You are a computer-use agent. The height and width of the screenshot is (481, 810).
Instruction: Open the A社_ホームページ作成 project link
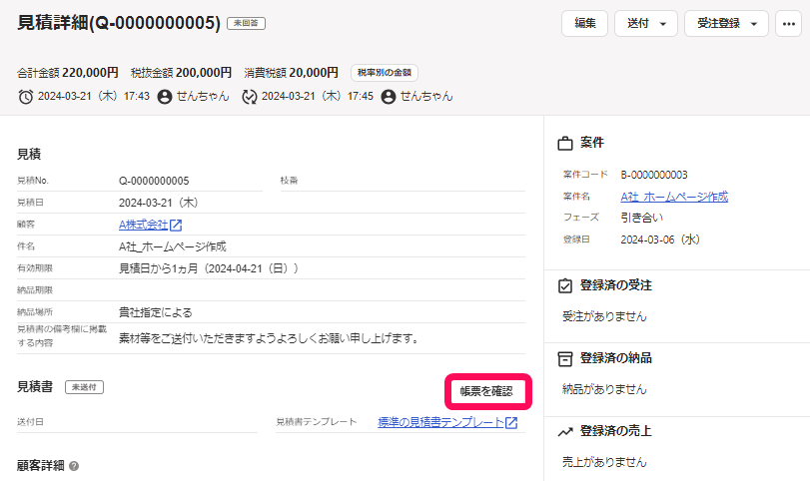(674, 197)
